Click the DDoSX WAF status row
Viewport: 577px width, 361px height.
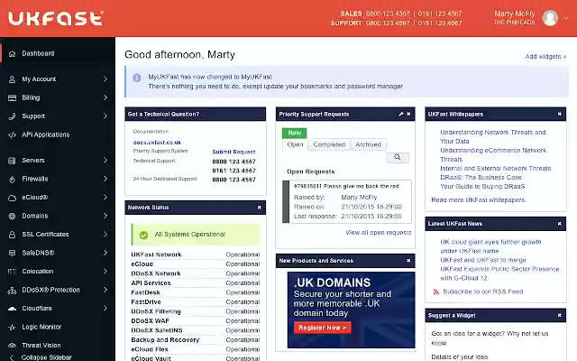pyautogui.click(x=196, y=321)
